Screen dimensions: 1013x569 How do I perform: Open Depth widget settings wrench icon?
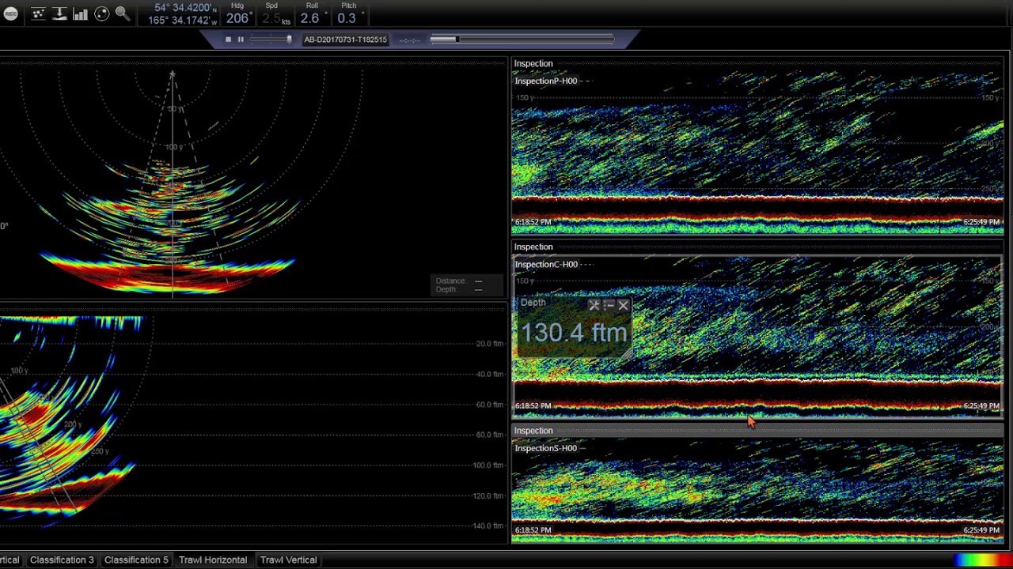point(594,305)
